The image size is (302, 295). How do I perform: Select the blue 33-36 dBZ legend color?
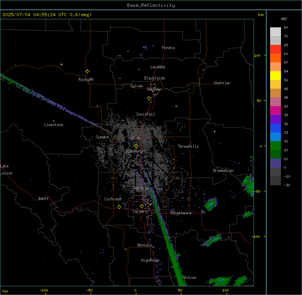coord(275,128)
